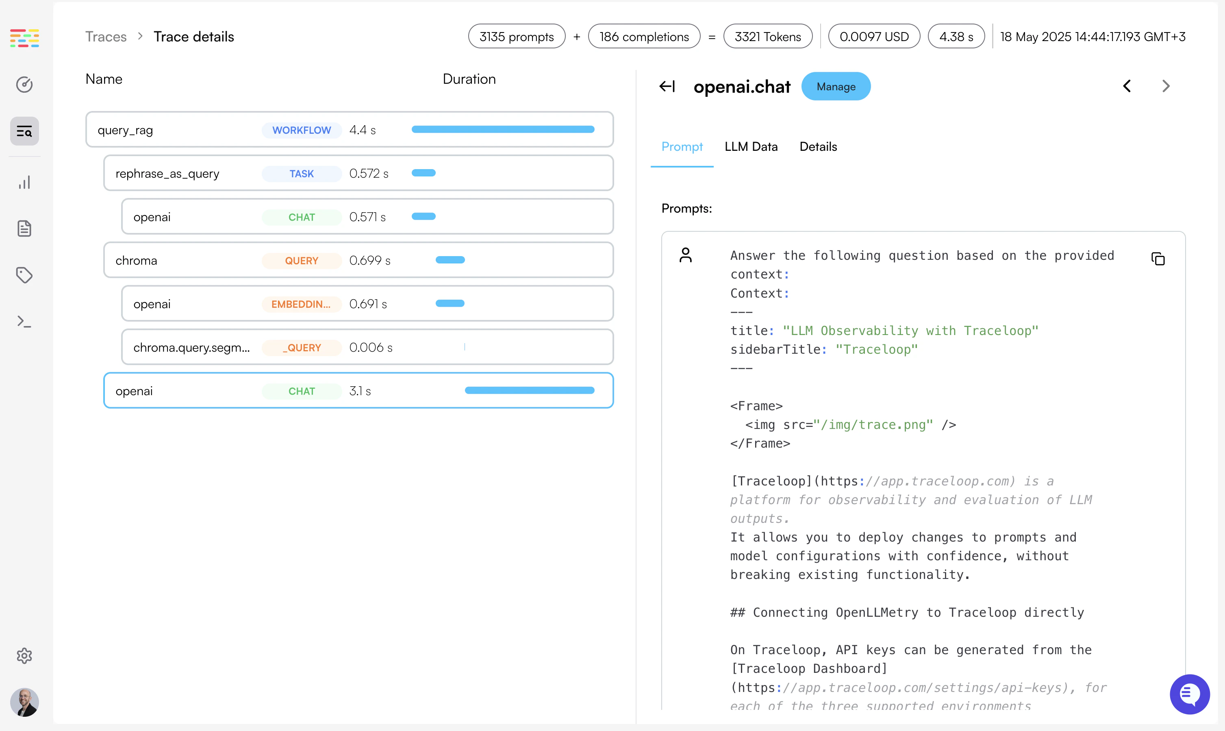Select the rephrase_as_query task row
The height and width of the screenshot is (731, 1225).
358,173
